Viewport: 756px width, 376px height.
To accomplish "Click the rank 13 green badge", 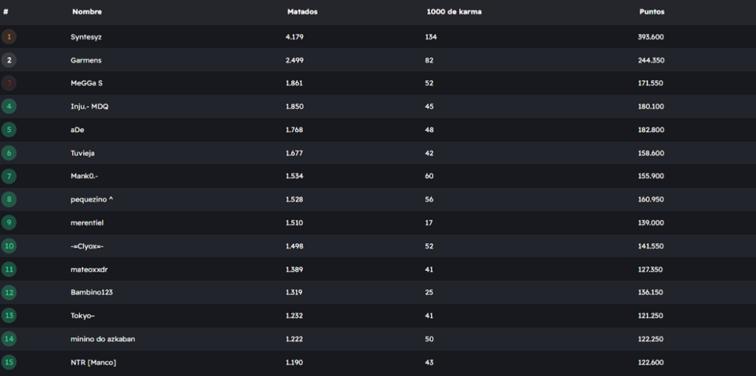I will click(x=9, y=315).
